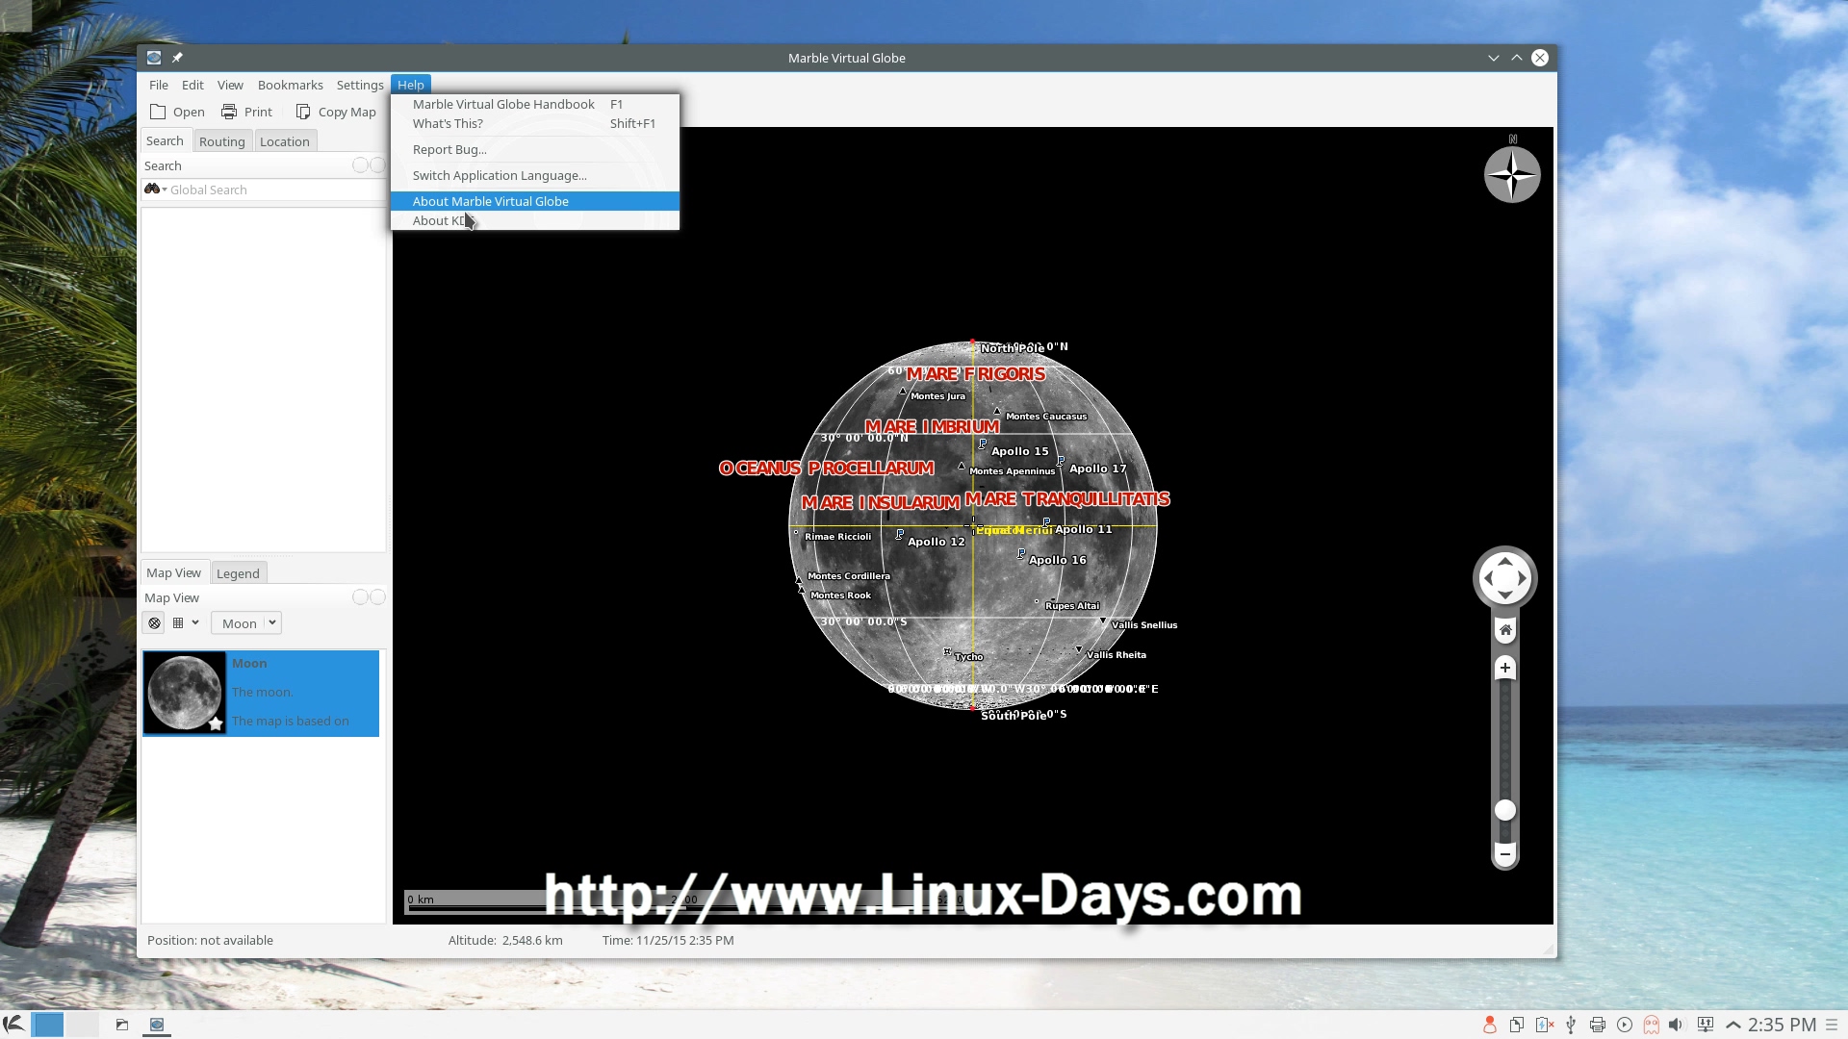Click the binoculars search icon
Image resolution: width=1848 pixels, height=1039 pixels.
(152, 190)
